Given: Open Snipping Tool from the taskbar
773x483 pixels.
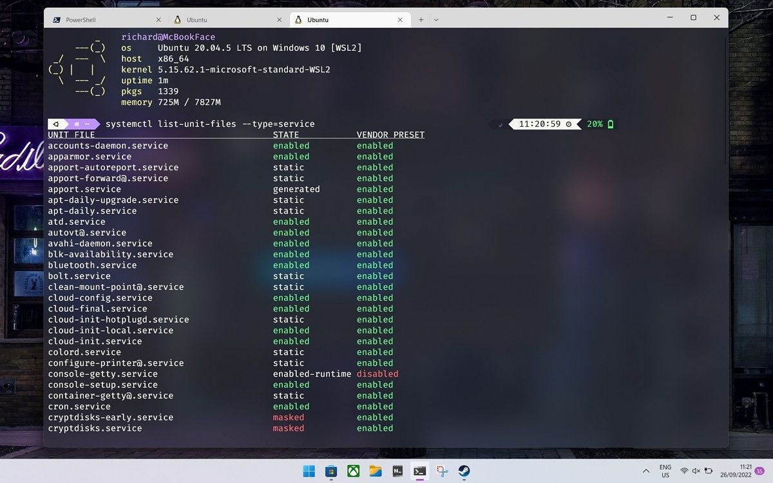Looking at the screenshot, I should 442,471.
